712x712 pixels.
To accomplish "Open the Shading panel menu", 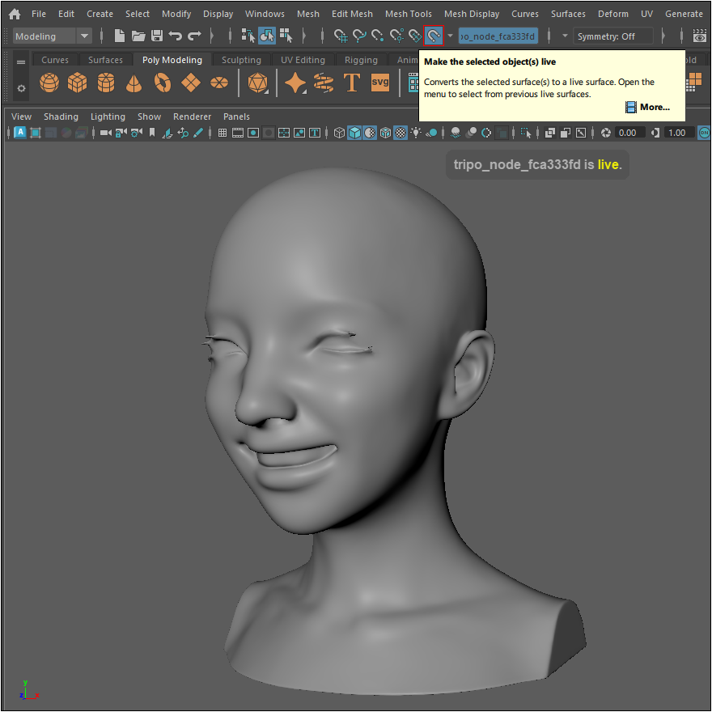I will point(61,117).
